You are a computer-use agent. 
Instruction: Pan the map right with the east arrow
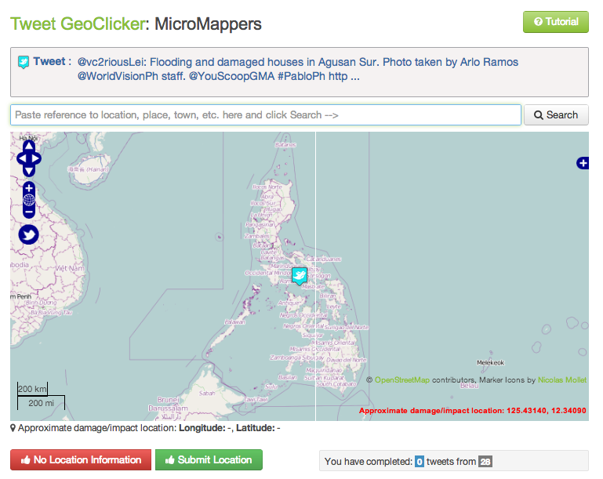[37, 158]
